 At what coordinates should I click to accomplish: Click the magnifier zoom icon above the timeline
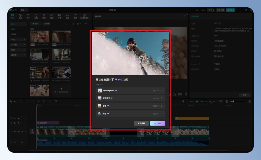pos(227,101)
